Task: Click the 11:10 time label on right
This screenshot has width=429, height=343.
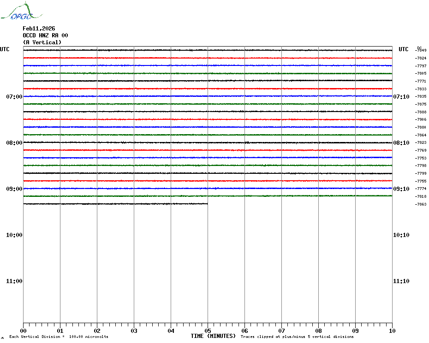Action: pyautogui.click(x=401, y=281)
